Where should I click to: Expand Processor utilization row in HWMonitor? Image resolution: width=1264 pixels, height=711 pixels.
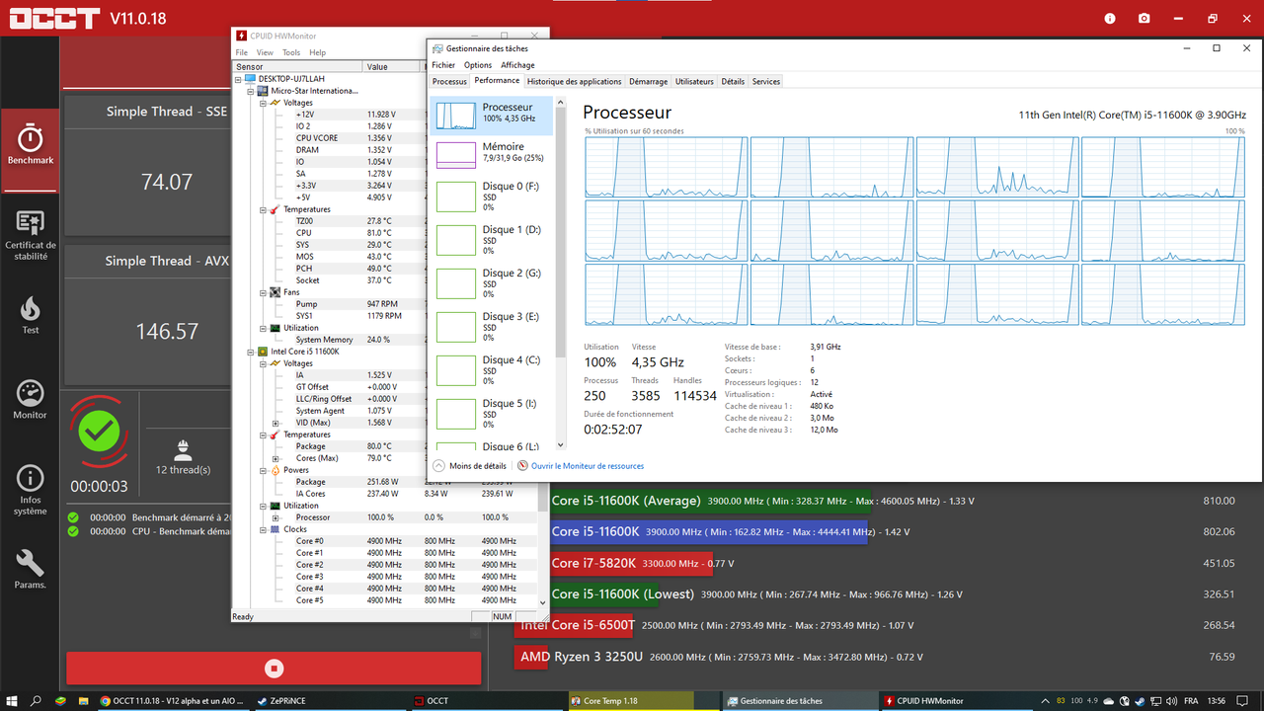coord(276,517)
